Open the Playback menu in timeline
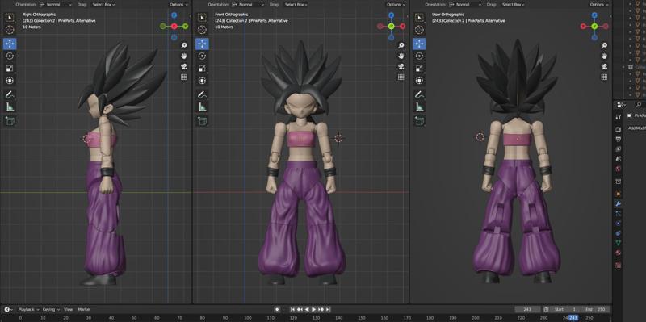The width and height of the screenshot is (646, 322). tap(29, 309)
